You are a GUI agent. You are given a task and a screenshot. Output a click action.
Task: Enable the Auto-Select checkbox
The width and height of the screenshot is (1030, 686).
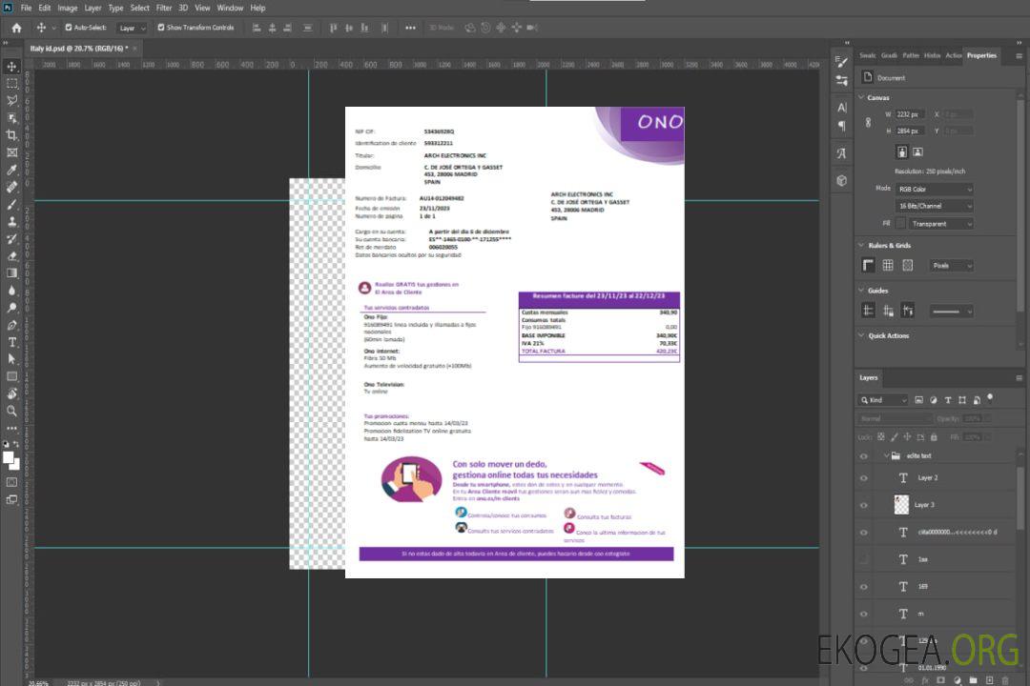tap(69, 28)
